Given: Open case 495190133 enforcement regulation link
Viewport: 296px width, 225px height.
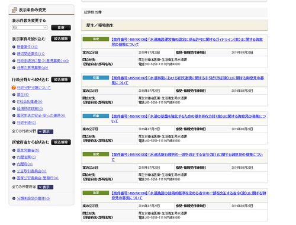Looking at the screenshot, I should coord(187,157).
